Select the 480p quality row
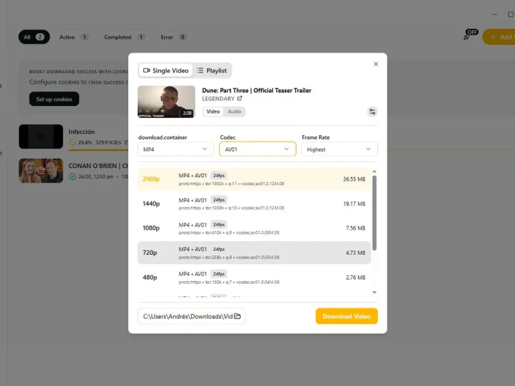The image size is (515, 386). tap(254, 277)
